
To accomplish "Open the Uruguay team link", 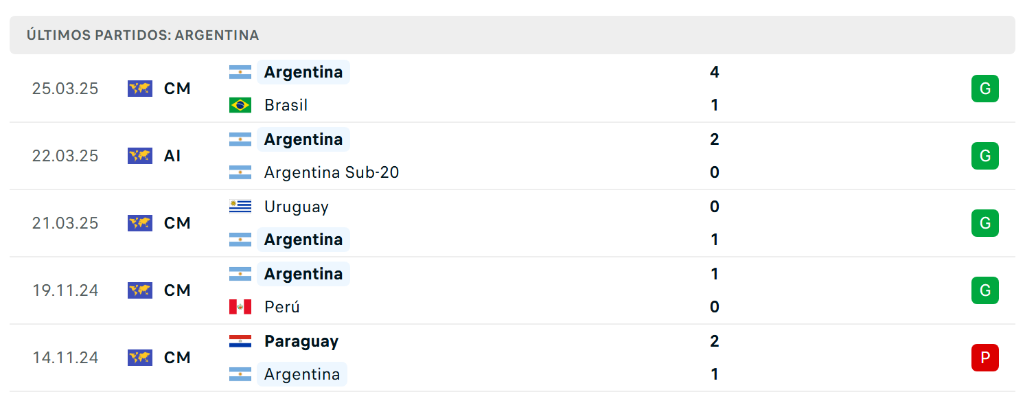I will (296, 207).
